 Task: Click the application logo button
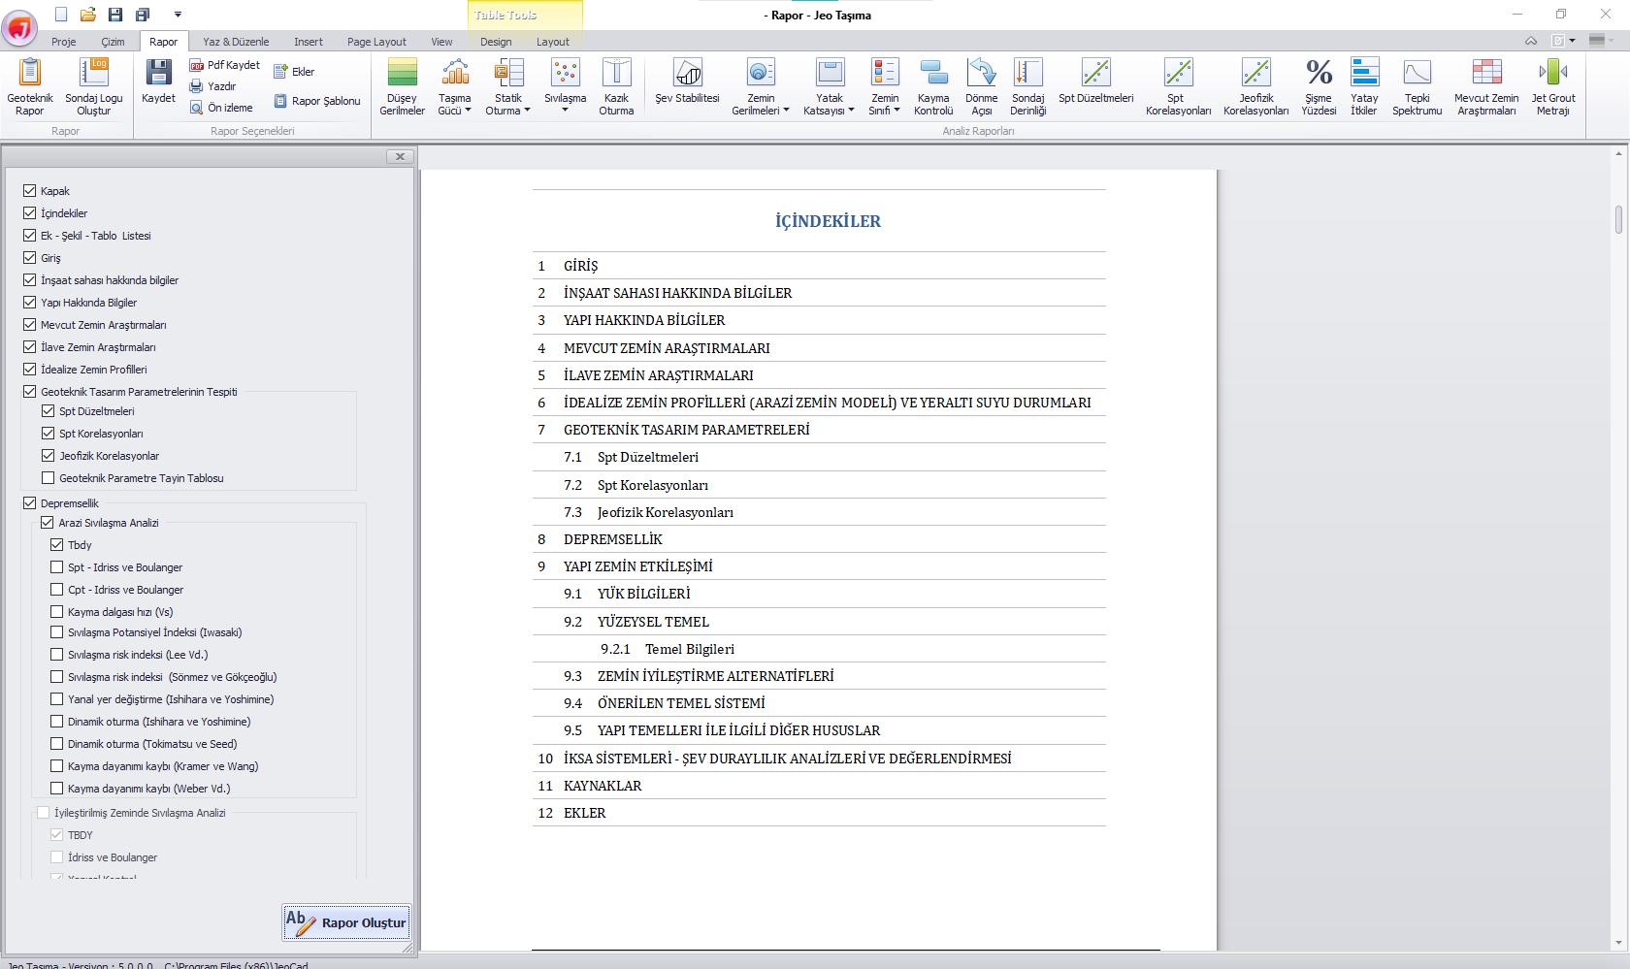coord(19,28)
